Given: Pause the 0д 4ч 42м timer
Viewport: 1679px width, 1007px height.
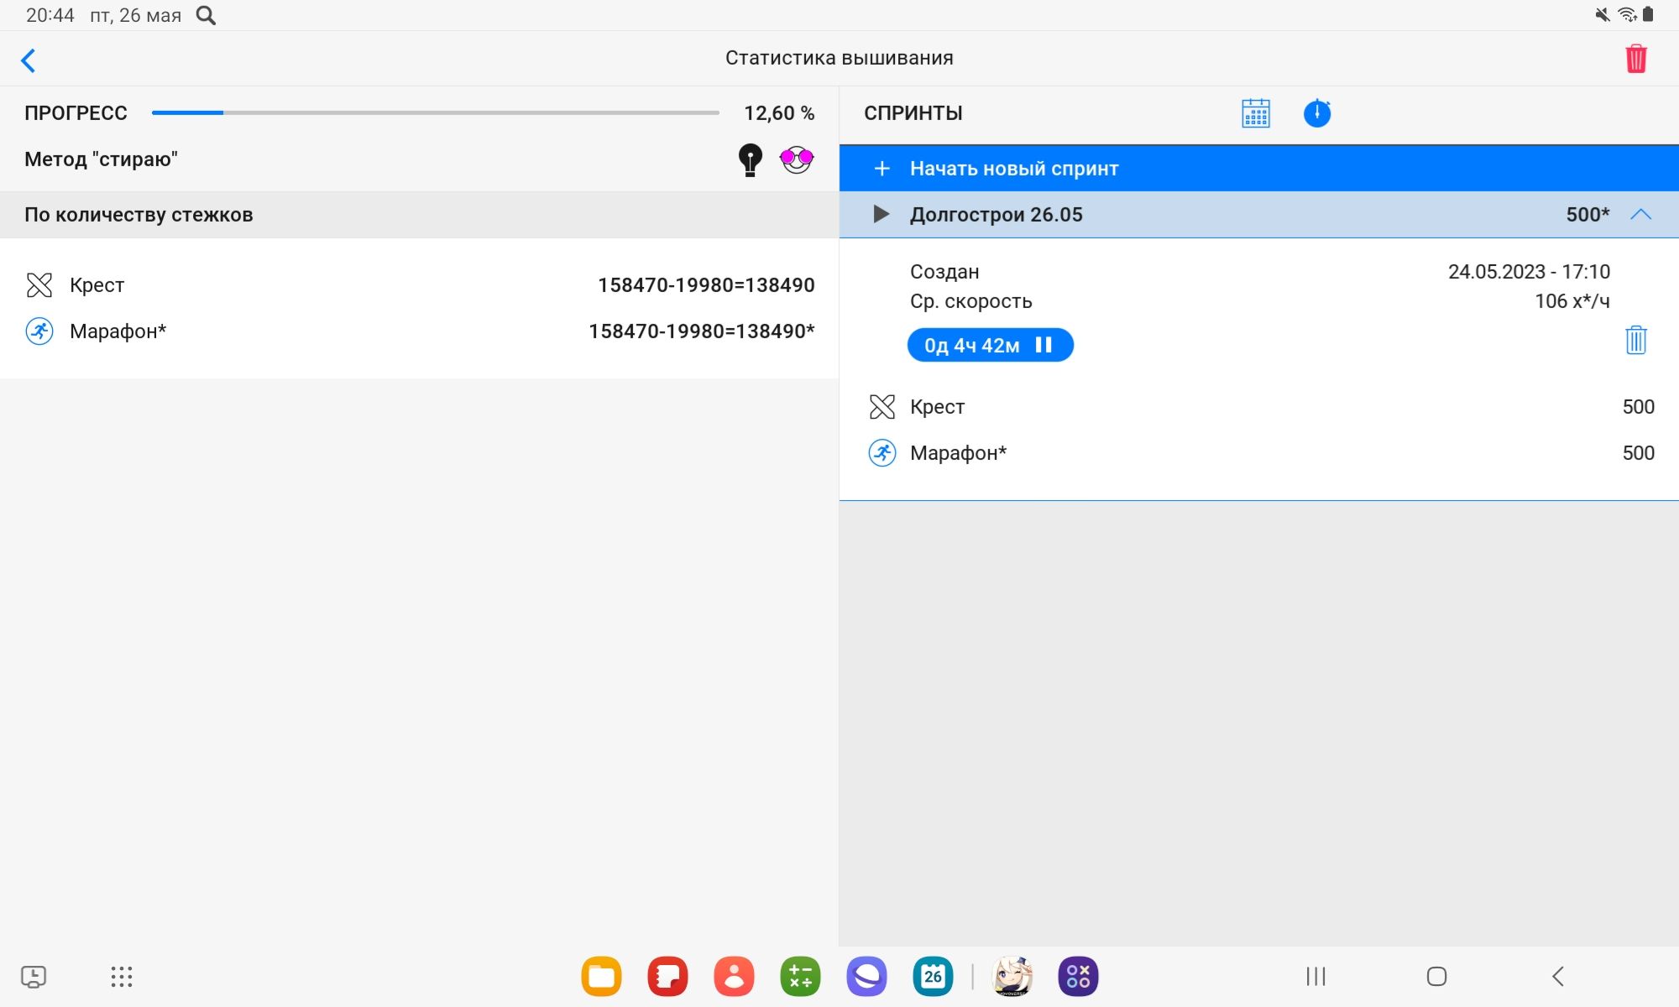Looking at the screenshot, I should pos(1043,345).
